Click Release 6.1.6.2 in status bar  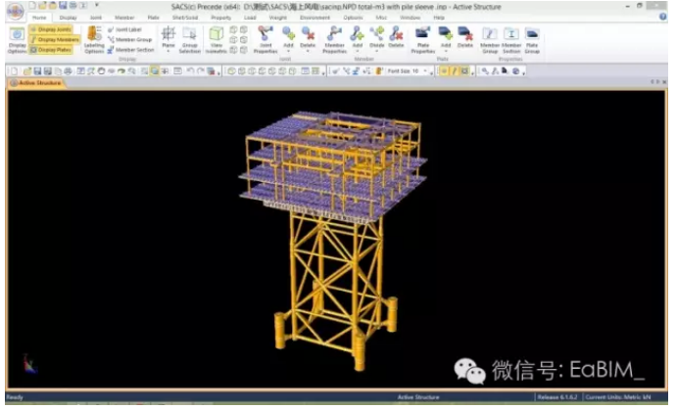[557, 397]
